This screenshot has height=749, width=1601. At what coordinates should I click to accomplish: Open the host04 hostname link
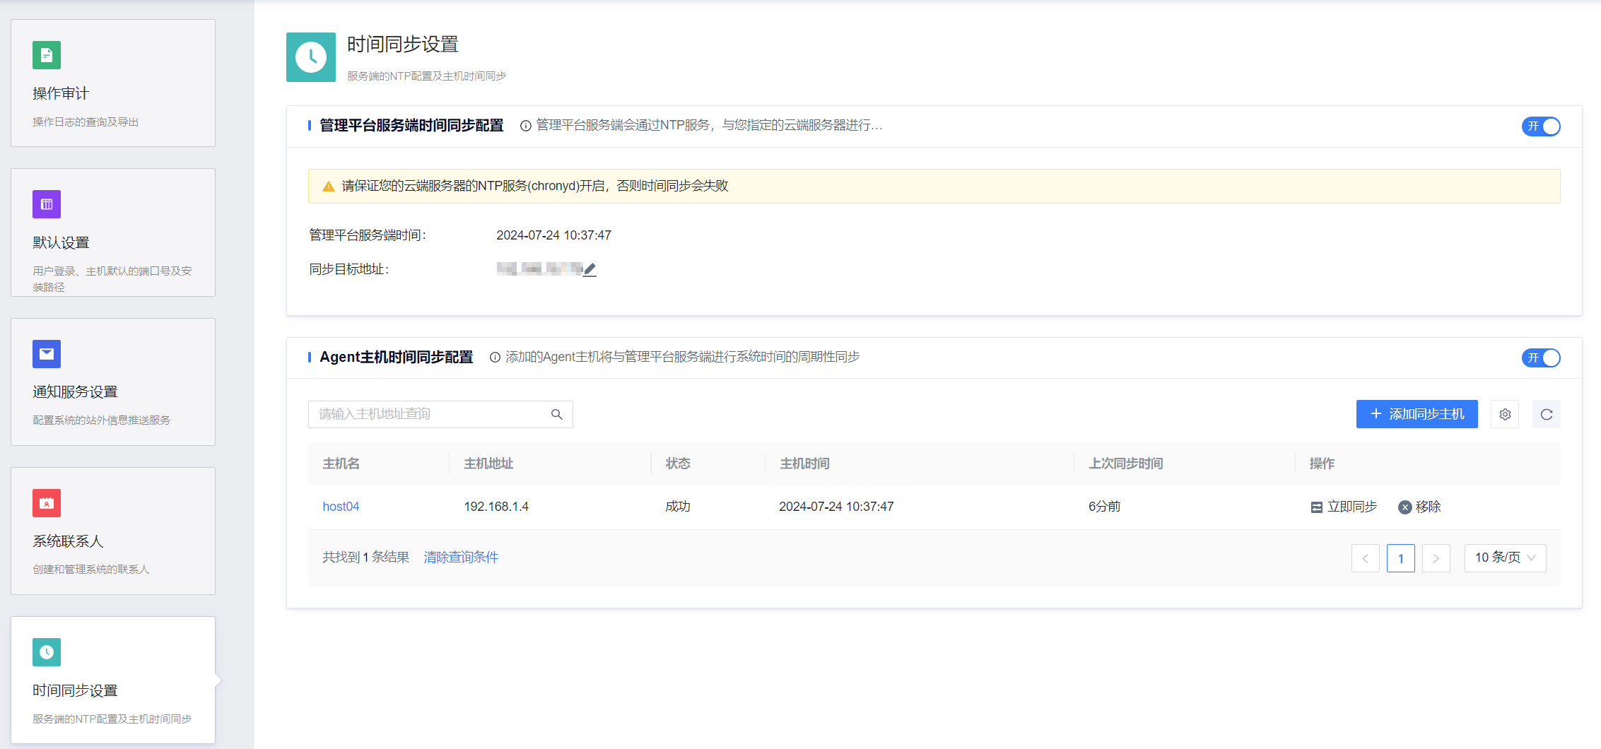341,507
